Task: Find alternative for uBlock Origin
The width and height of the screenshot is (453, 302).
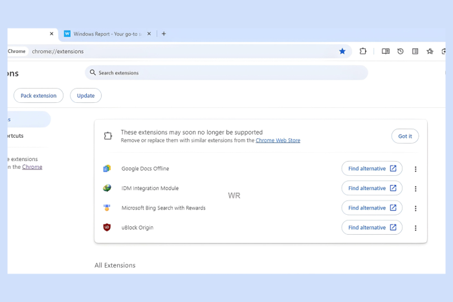Action: coord(372,228)
